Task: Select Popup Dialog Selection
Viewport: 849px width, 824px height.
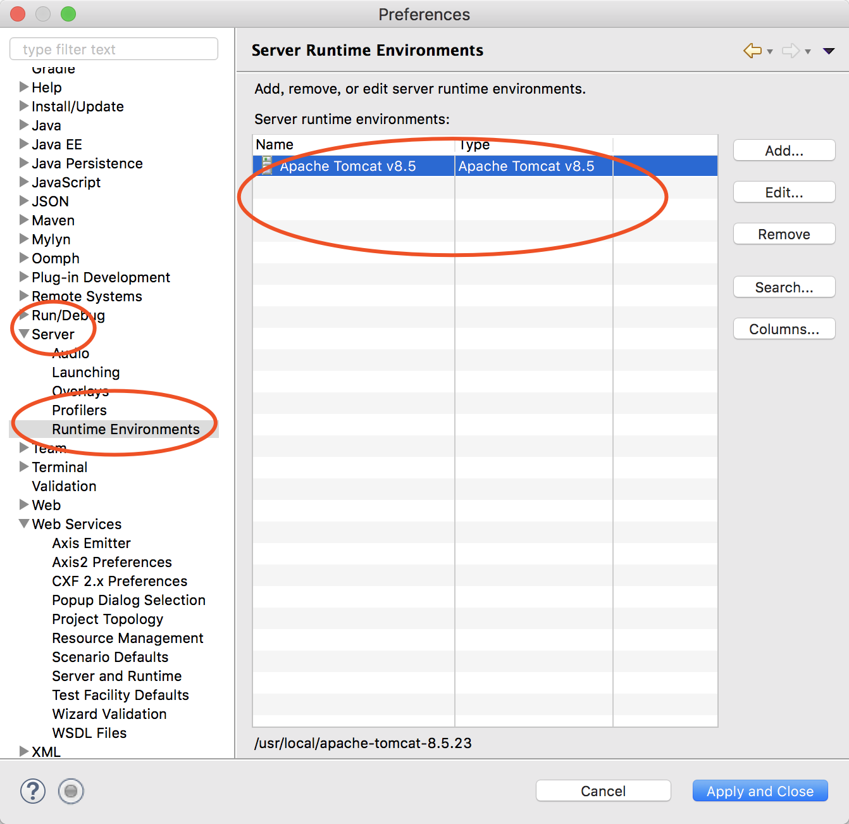Action: point(129,600)
